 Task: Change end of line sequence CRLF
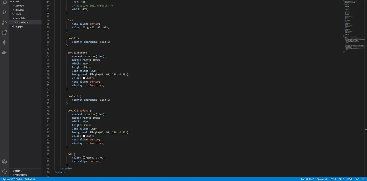[341, 179]
